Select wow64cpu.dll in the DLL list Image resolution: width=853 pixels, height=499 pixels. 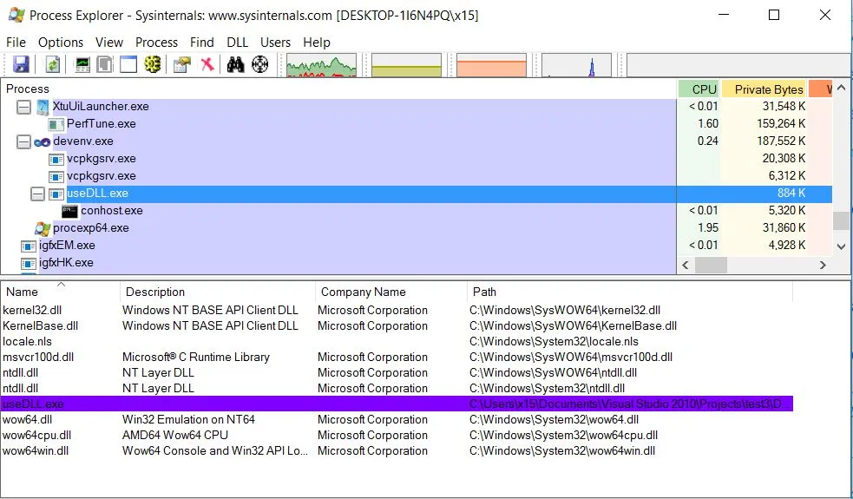pos(397,436)
